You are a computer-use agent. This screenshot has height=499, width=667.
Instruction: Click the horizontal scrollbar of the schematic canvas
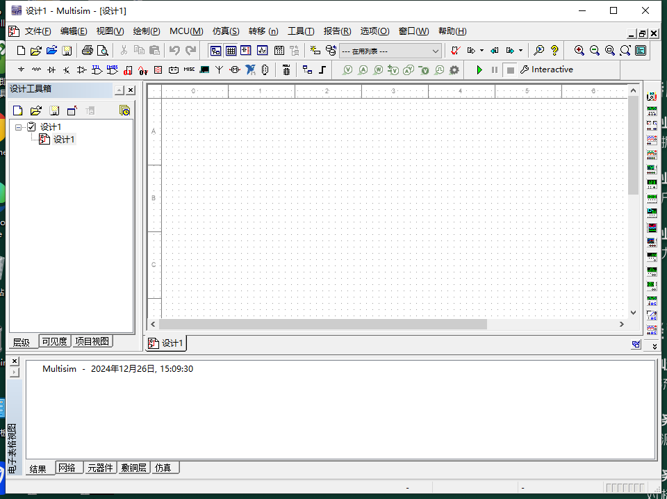point(323,324)
